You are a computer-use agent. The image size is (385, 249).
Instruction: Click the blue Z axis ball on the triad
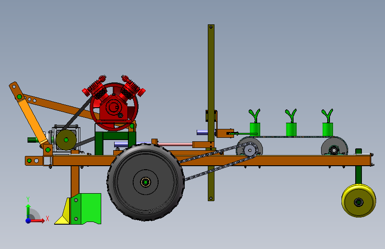click(28, 221)
